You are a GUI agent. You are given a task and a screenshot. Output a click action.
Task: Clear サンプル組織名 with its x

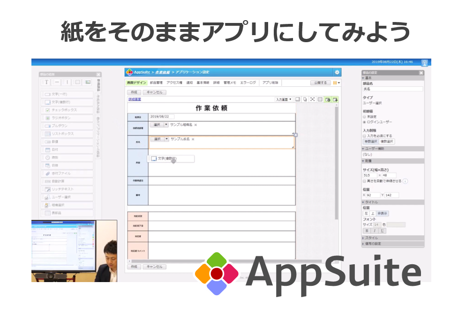click(x=195, y=125)
